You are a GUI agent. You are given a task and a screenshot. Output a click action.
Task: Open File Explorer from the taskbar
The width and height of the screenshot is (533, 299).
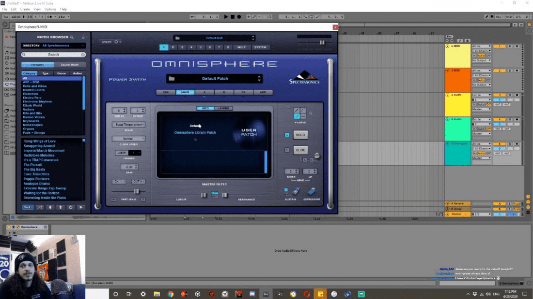(x=157, y=294)
